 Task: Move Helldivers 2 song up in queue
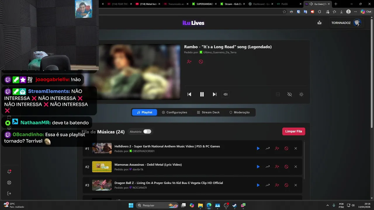pyautogui.click(x=268, y=148)
